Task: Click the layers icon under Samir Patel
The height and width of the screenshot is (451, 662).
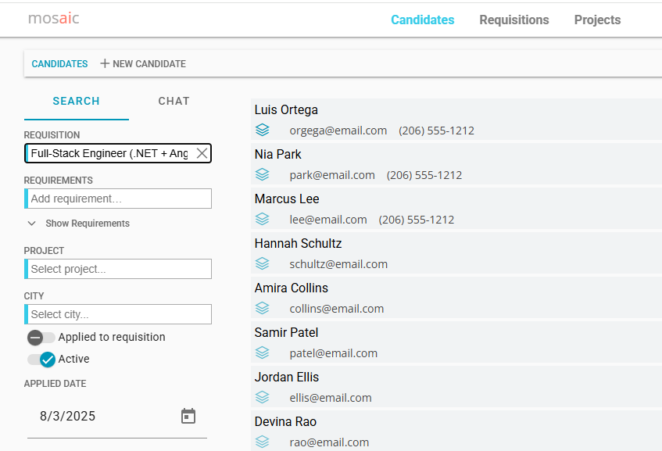Action: (263, 353)
